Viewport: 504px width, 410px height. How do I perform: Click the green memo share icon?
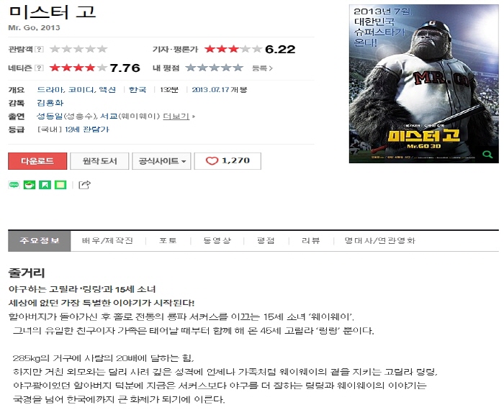click(x=60, y=185)
